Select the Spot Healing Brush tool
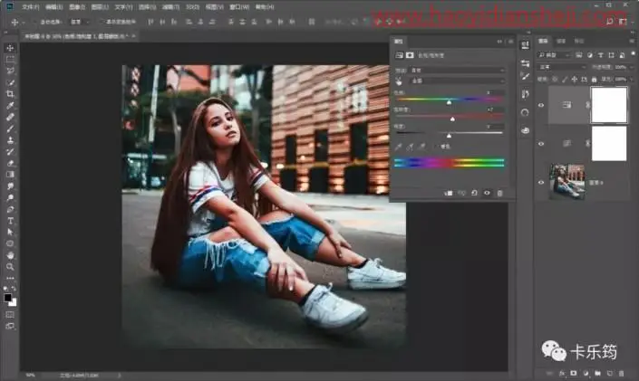 10,118
